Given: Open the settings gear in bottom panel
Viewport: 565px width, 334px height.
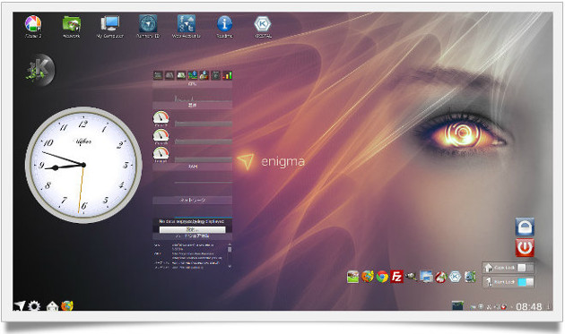Looking at the screenshot, I should (34, 306).
